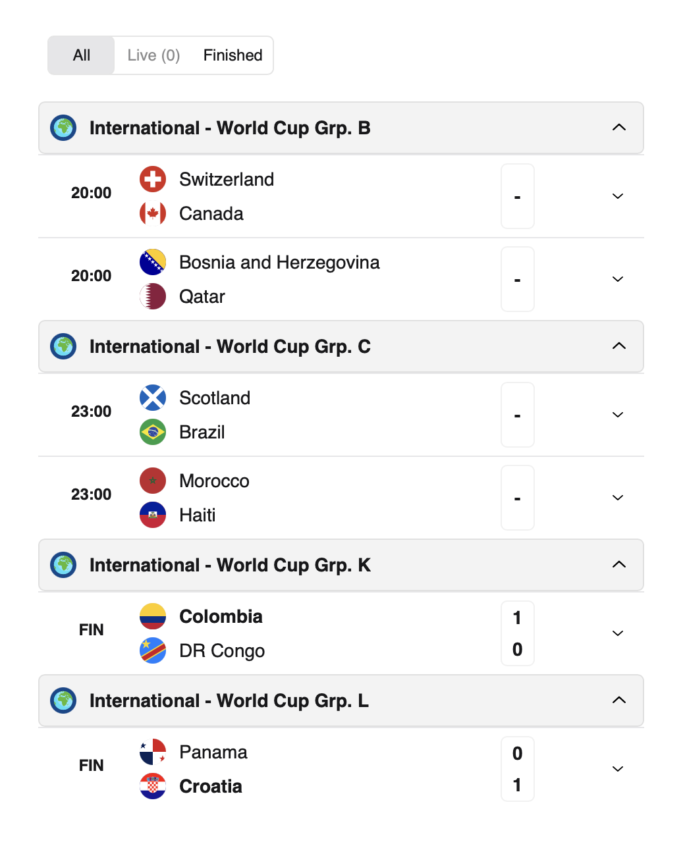The width and height of the screenshot is (685, 844).
Task: Click the Qatar flag icon
Action: pyautogui.click(x=153, y=296)
